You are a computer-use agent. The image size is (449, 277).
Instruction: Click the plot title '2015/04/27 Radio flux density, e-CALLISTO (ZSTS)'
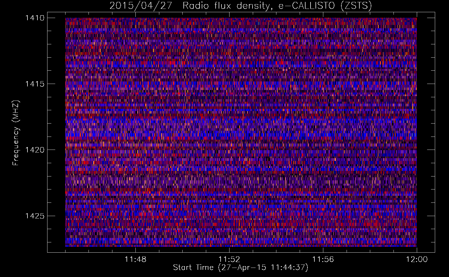tap(241, 6)
